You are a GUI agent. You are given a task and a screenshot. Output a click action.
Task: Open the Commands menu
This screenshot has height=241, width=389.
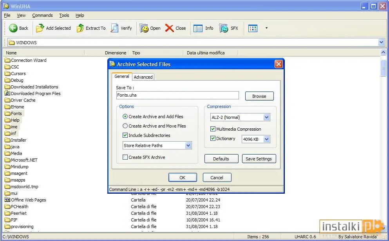(42, 15)
